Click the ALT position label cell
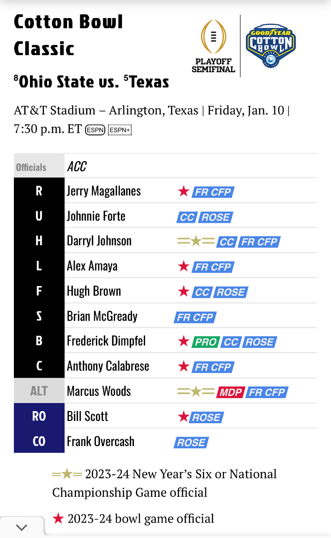This screenshot has height=538, width=331. coord(39,391)
